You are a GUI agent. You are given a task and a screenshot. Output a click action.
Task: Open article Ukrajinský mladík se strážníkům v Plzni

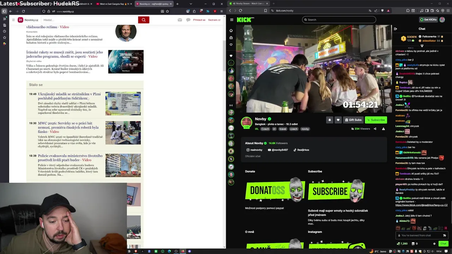coord(69,96)
